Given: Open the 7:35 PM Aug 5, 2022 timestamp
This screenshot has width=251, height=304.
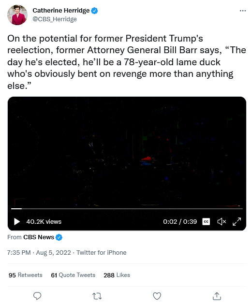Looking at the screenshot, I should tap(39, 252).
